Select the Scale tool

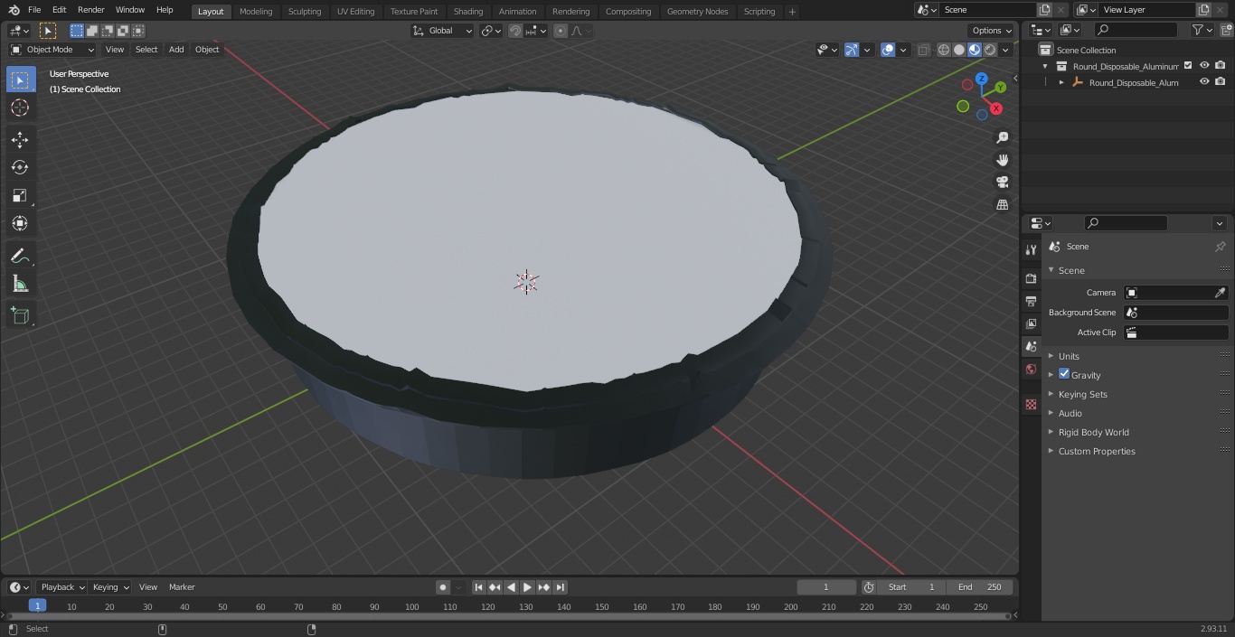coord(20,195)
